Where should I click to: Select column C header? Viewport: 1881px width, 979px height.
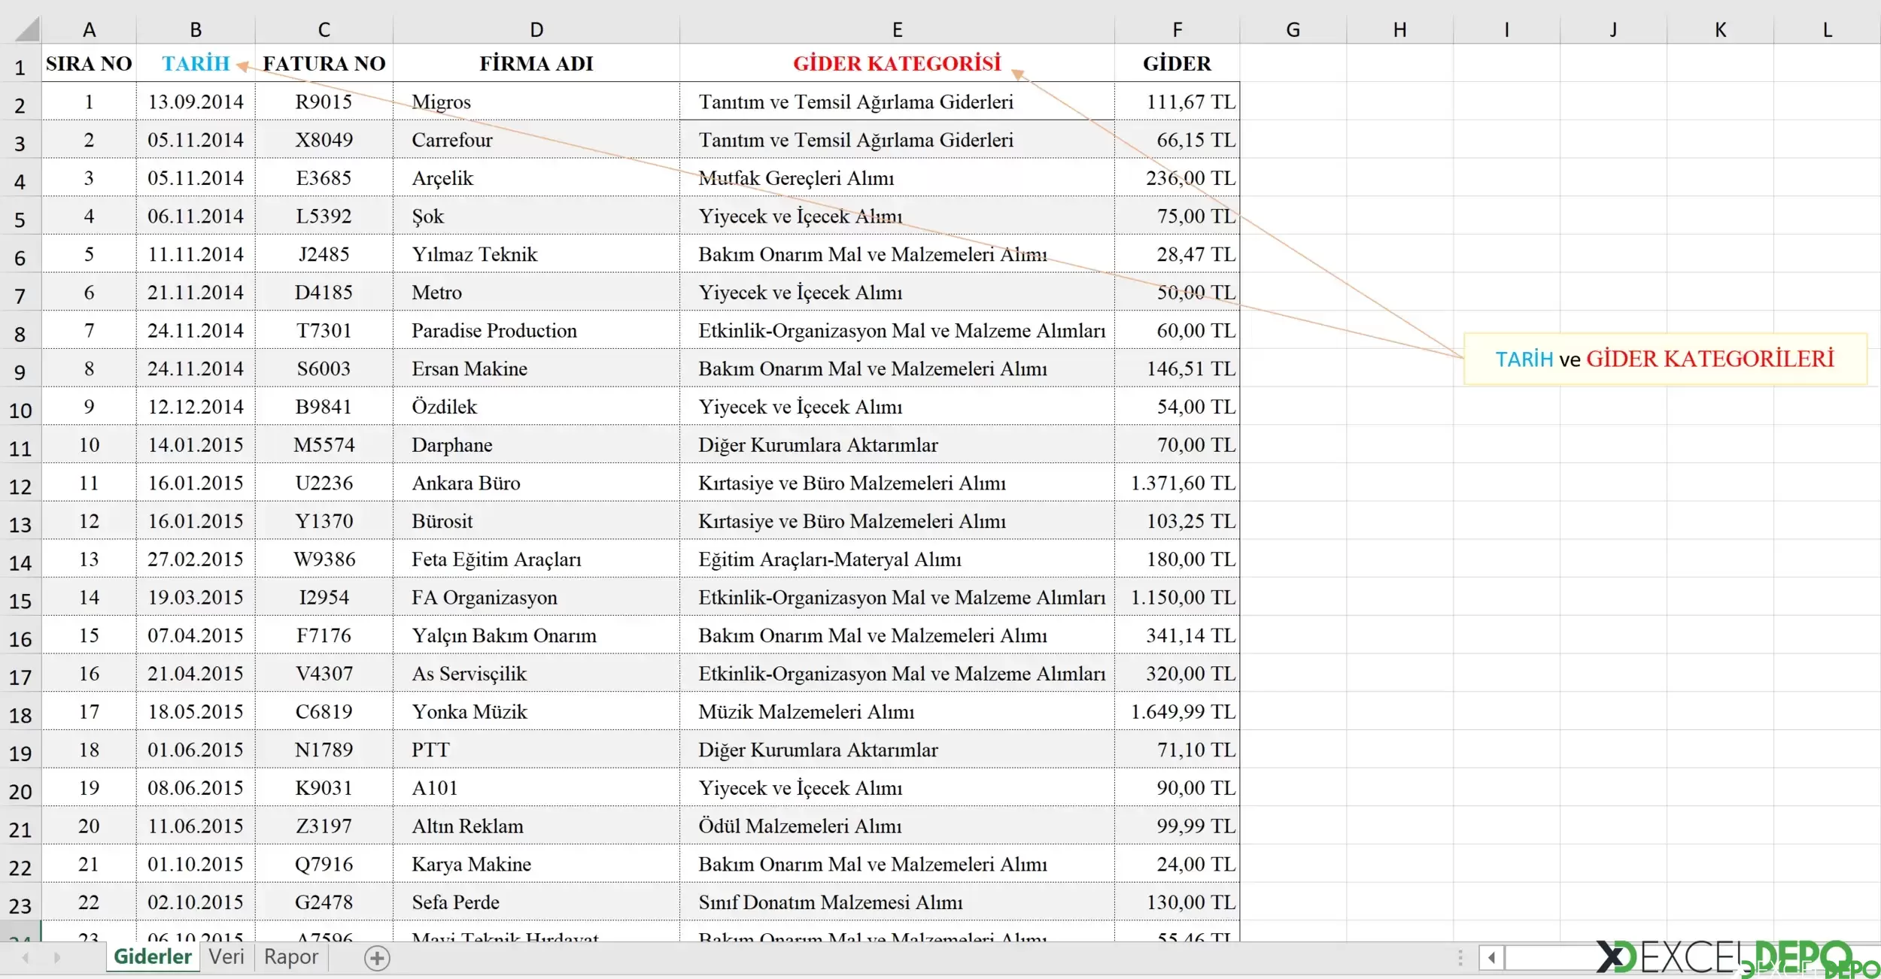point(324,29)
